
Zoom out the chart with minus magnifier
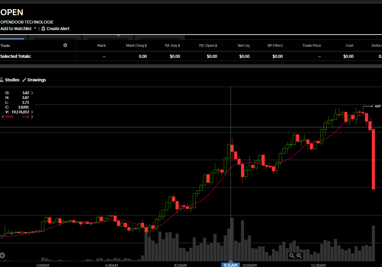[292, 256]
